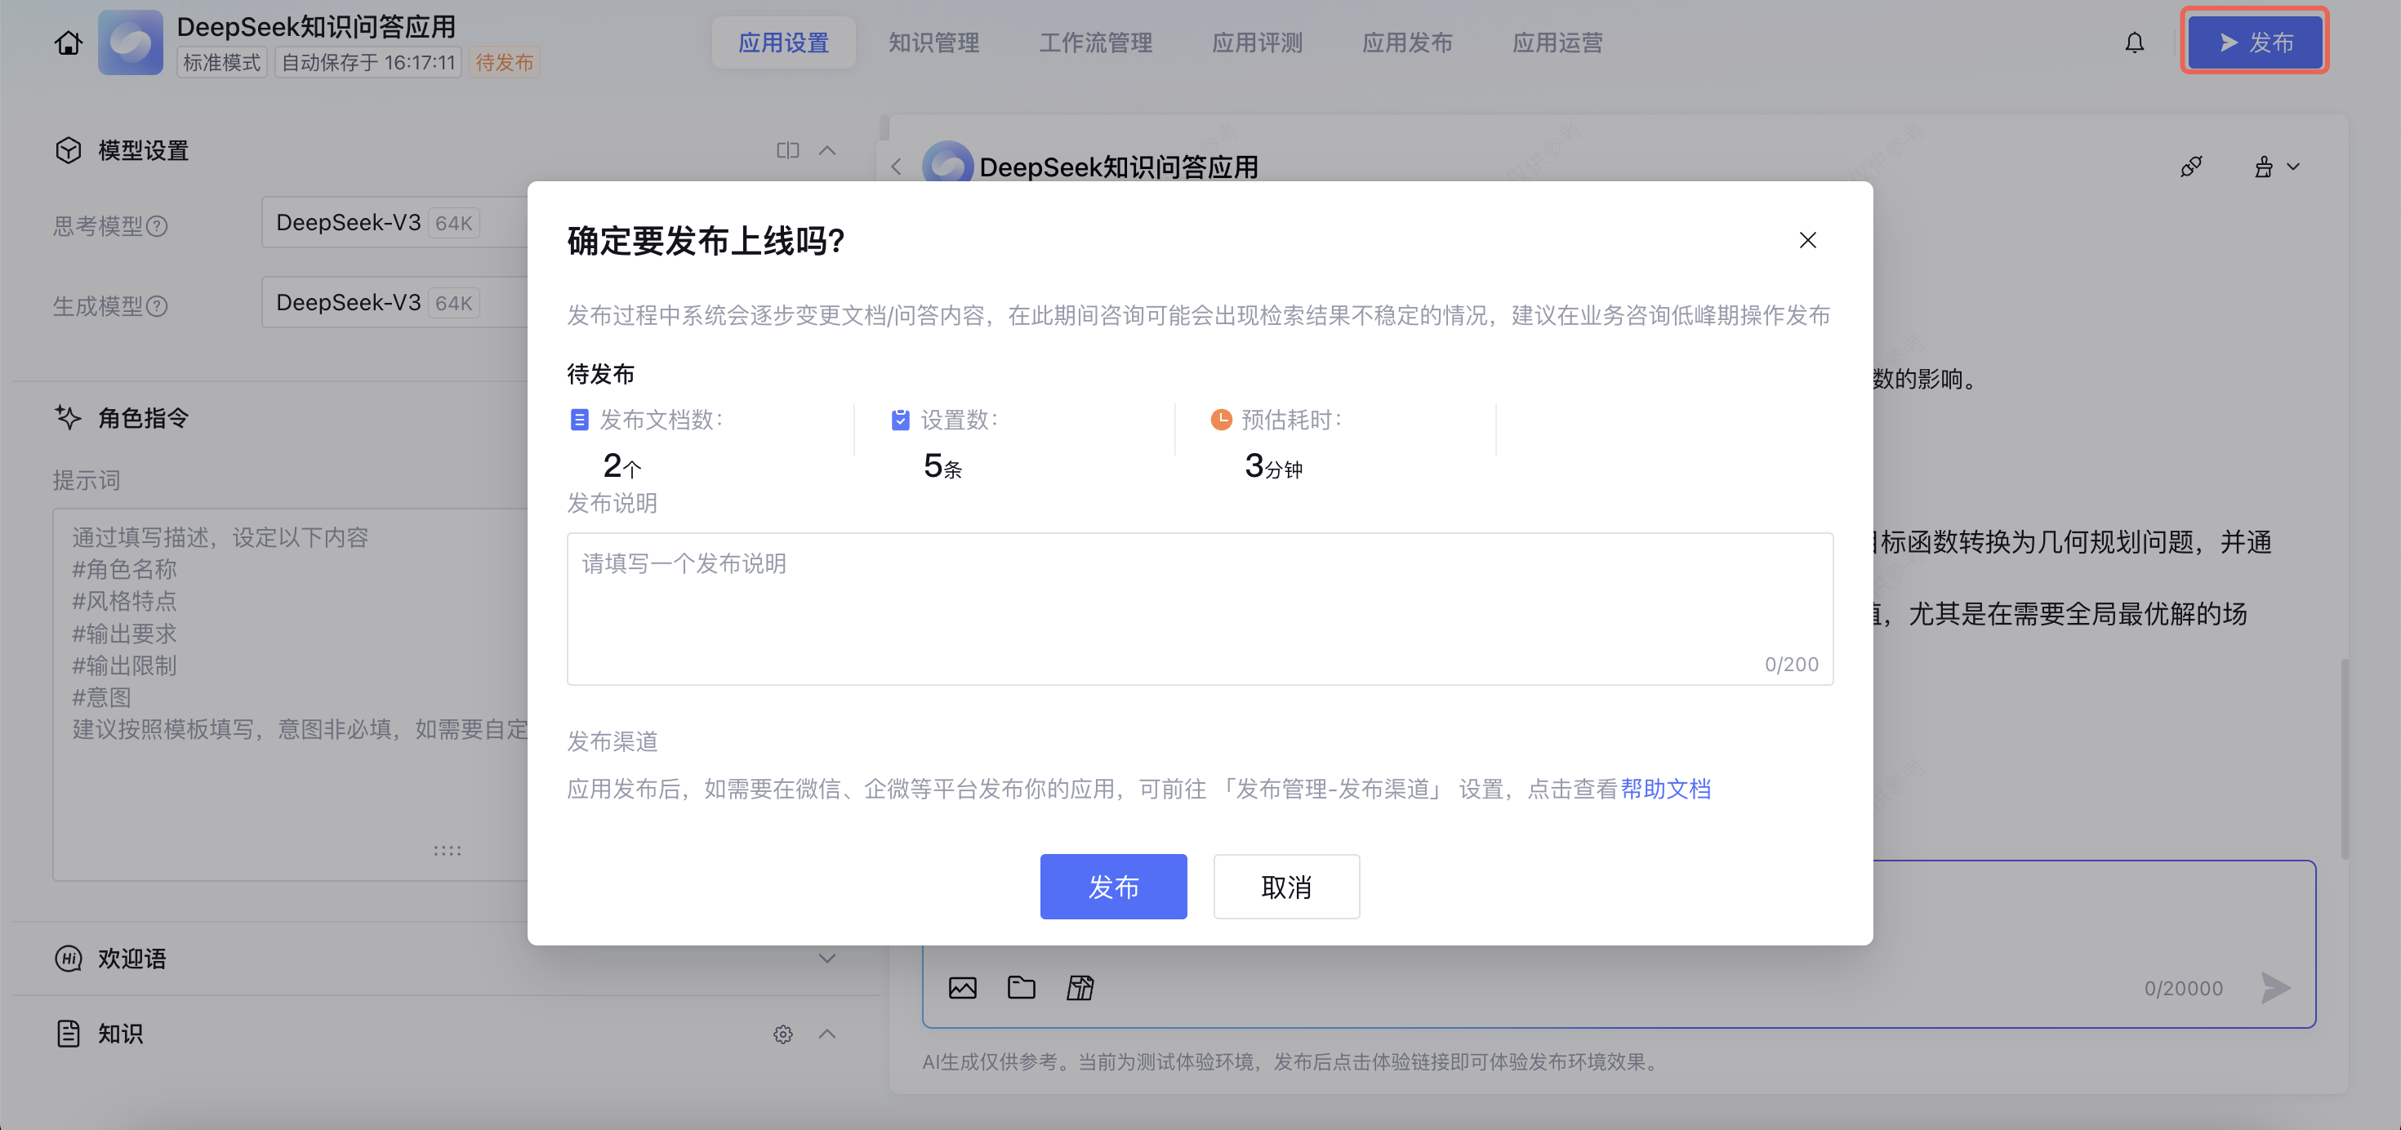Confirm with the blue 发布 dialog button
This screenshot has height=1130, width=2401.
[1113, 887]
